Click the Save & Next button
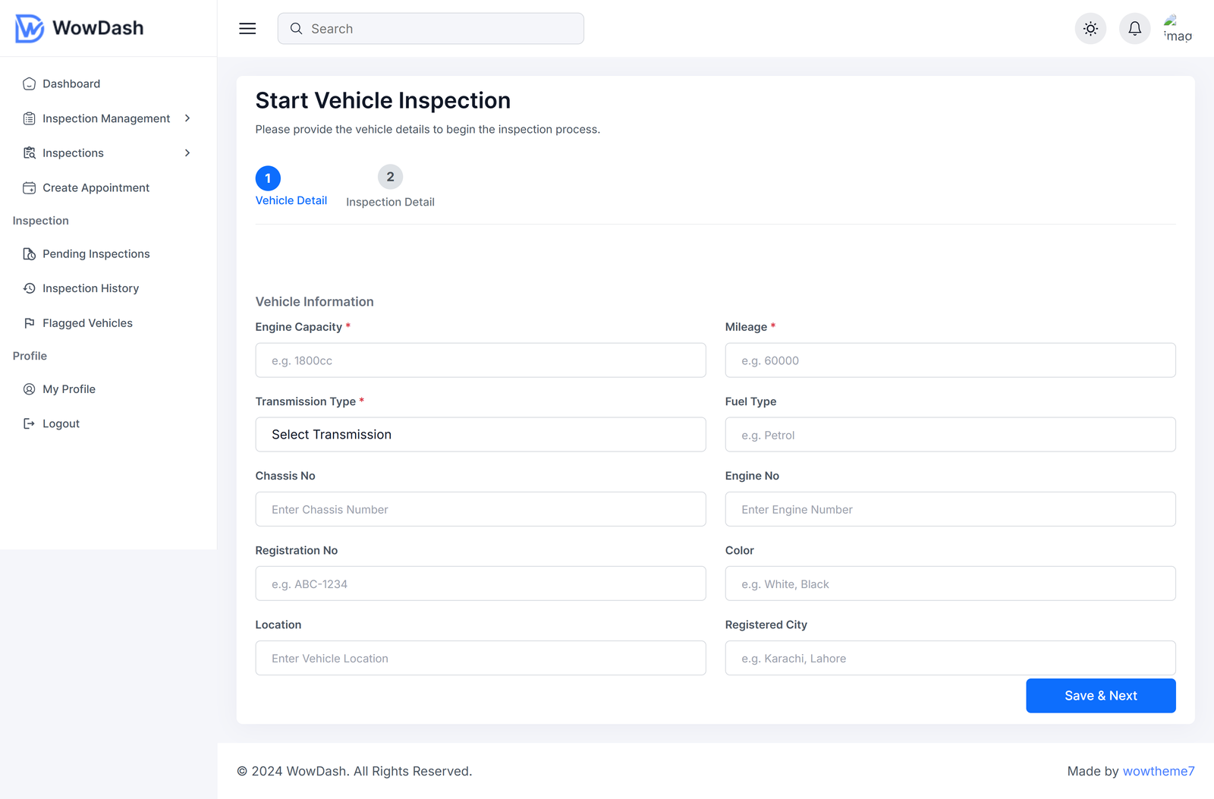The width and height of the screenshot is (1214, 799). 1100,696
